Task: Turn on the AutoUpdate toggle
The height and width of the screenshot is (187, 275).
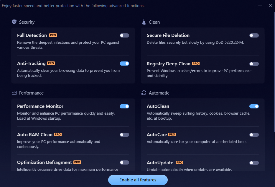Action: [x=254, y=163]
